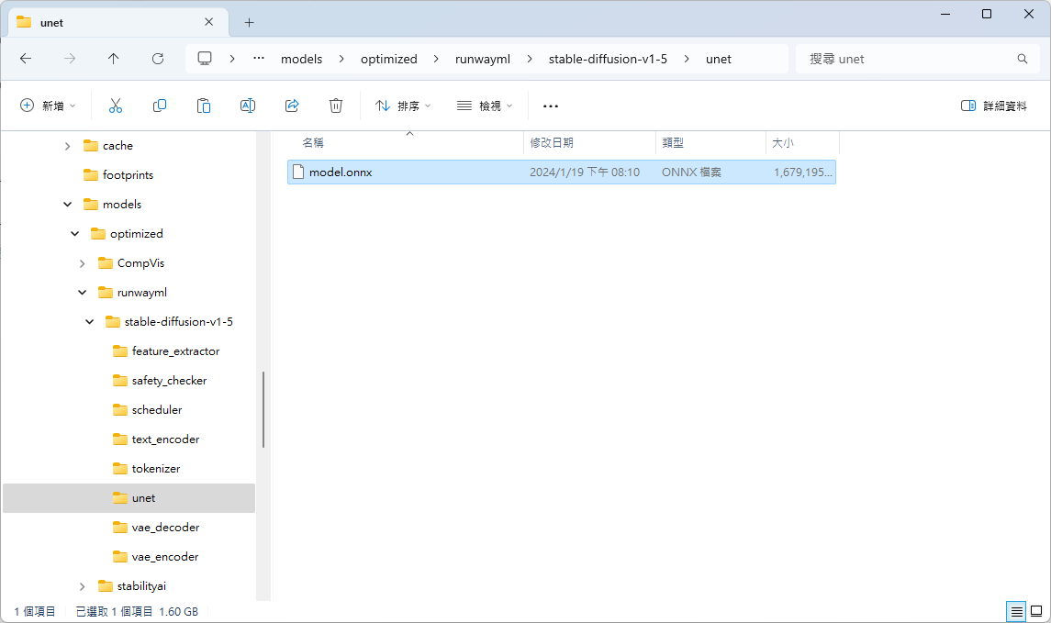Screen dimensions: 1051x623
Task: Click the navigation pane scrollbar
Action: coord(263,409)
